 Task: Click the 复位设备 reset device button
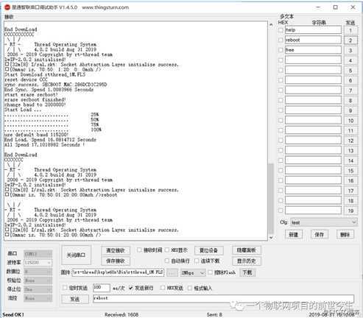pos(208,250)
